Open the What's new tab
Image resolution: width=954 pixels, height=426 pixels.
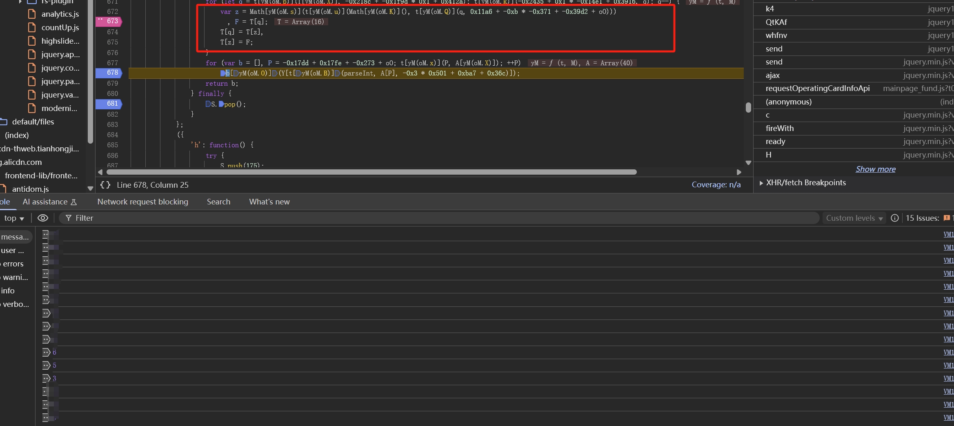pyautogui.click(x=269, y=202)
